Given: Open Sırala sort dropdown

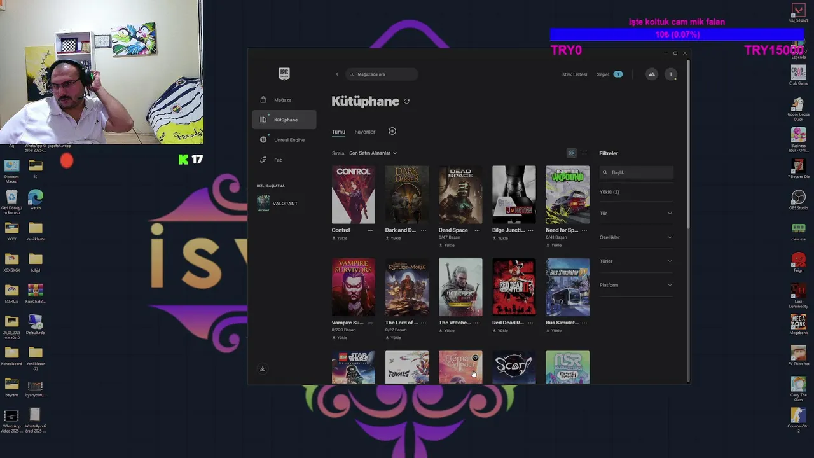Looking at the screenshot, I should point(372,153).
